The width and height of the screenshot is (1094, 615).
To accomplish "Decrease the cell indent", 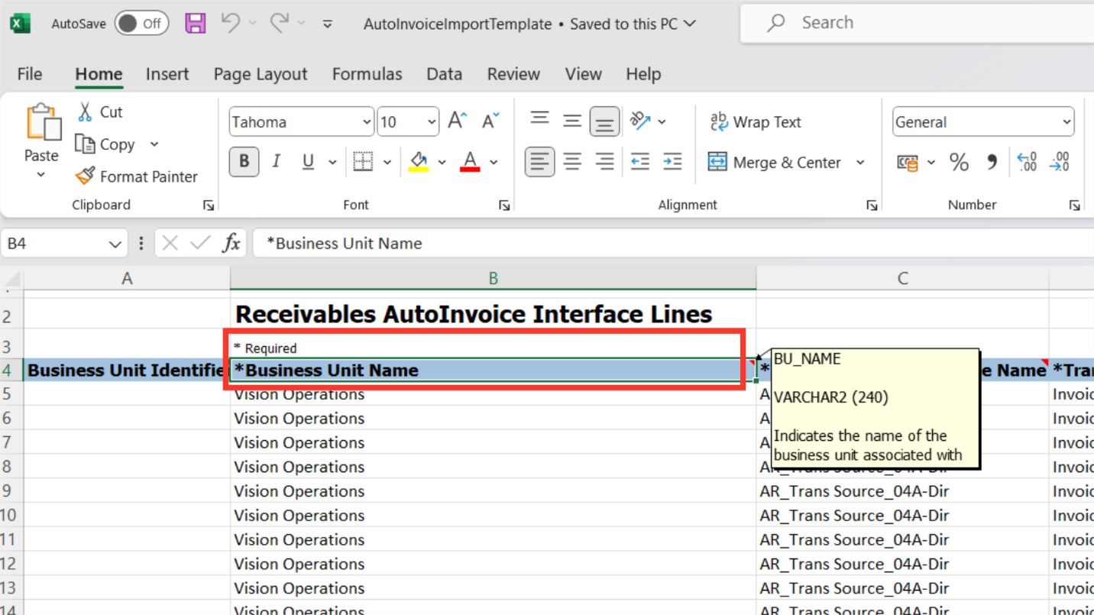I will point(640,162).
